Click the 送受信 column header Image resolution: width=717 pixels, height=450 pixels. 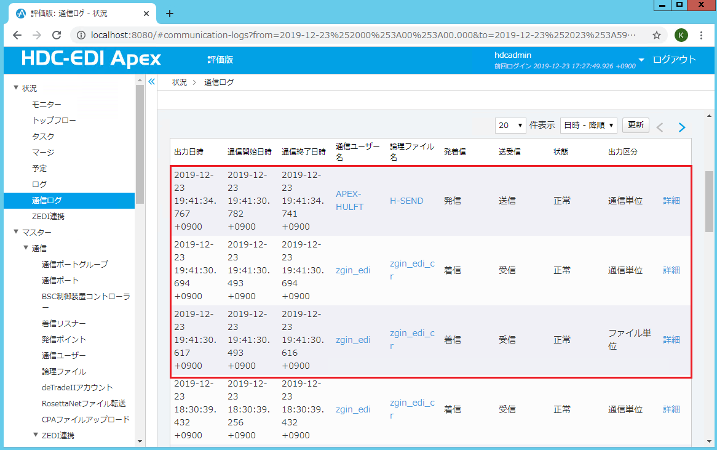click(x=509, y=152)
